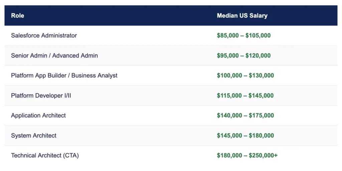
Task: Select the Platform Developer I/II cell
Action: point(41,96)
